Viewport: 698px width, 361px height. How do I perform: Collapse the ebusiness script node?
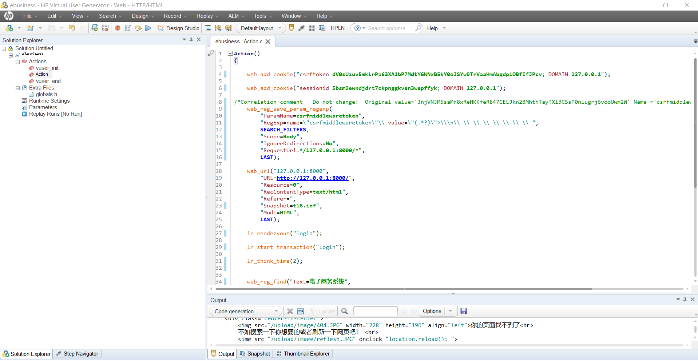[x=11, y=55]
